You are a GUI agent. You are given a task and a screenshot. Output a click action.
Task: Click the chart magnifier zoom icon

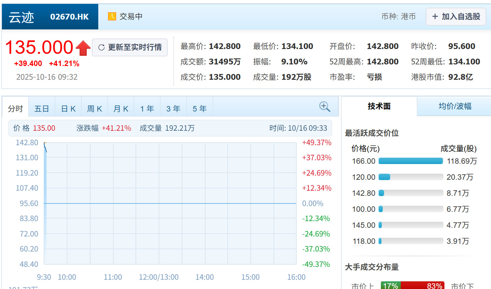point(324,107)
